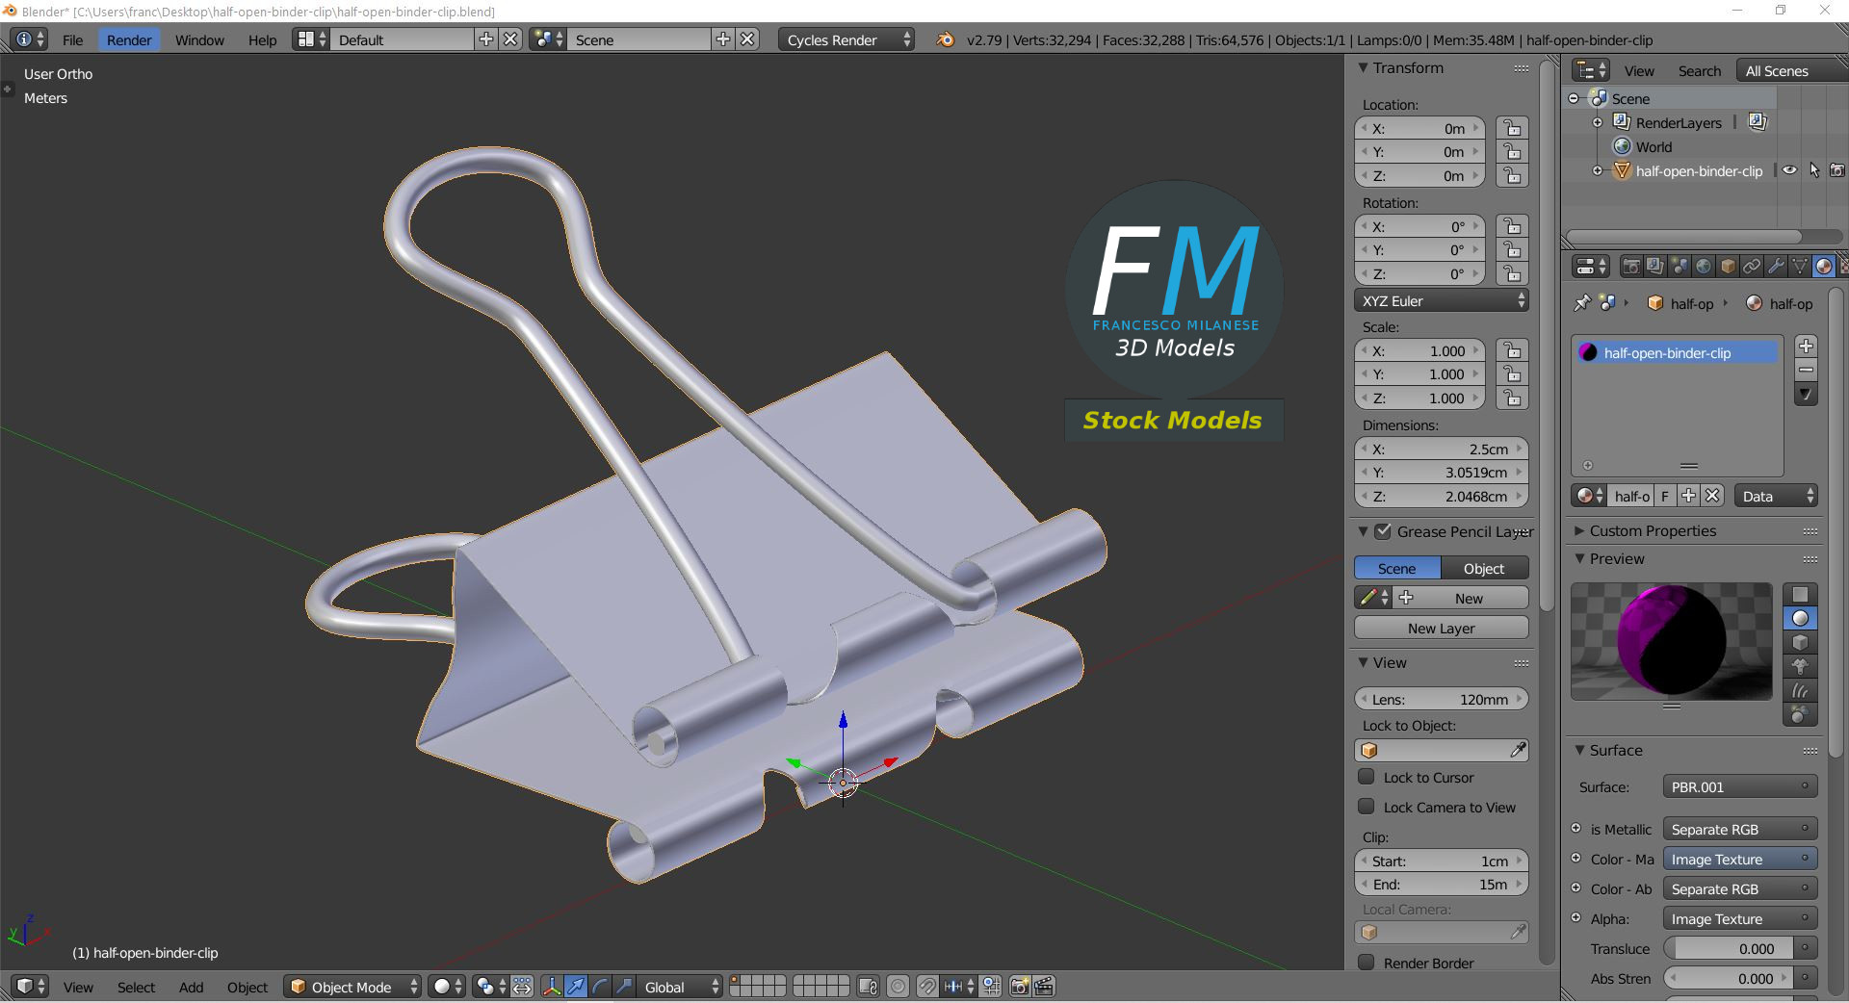Enable Lock Camera to View checkbox
Viewport: 1849px width, 1003px height.
coord(1366,807)
